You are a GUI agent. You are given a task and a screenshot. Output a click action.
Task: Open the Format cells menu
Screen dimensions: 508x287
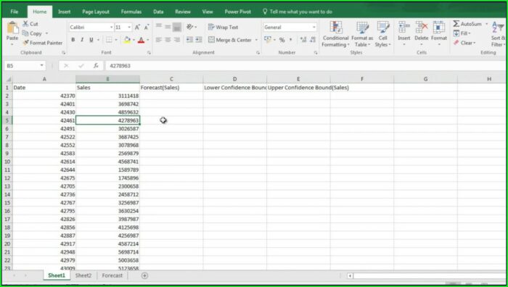click(x=439, y=33)
